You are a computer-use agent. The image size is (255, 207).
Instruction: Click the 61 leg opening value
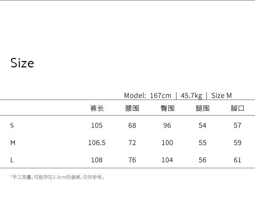(x=238, y=160)
